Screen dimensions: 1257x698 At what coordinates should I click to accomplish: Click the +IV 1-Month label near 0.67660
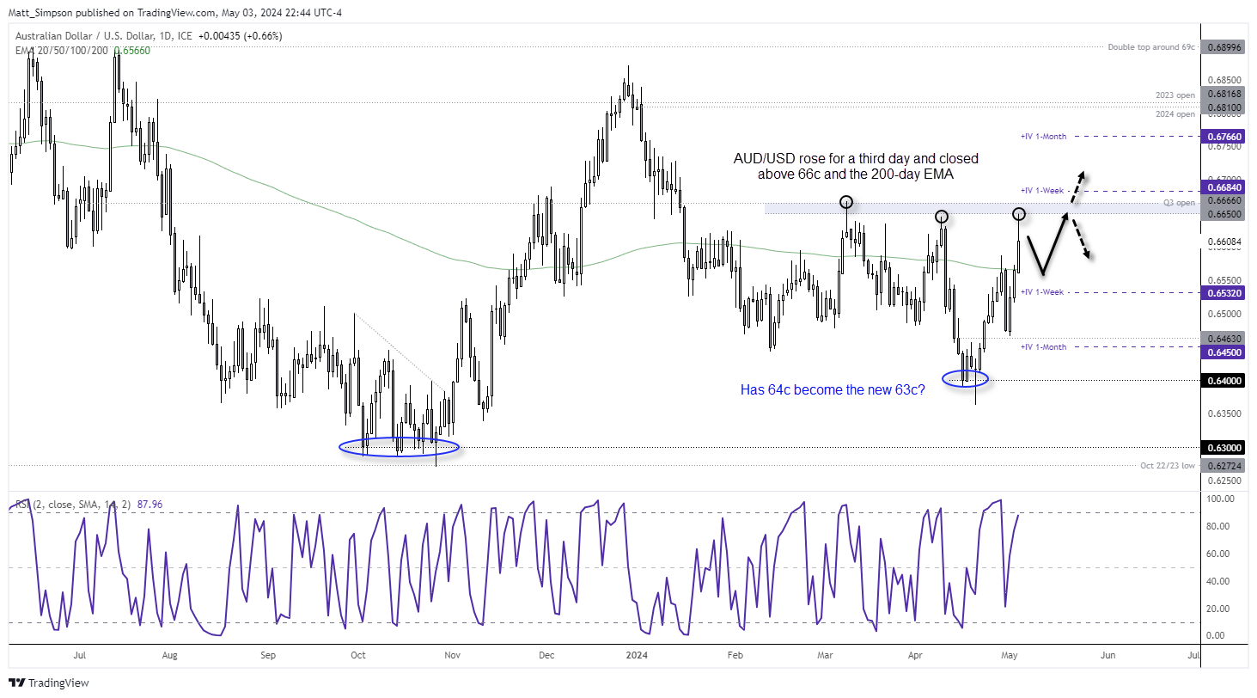pos(1043,136)
